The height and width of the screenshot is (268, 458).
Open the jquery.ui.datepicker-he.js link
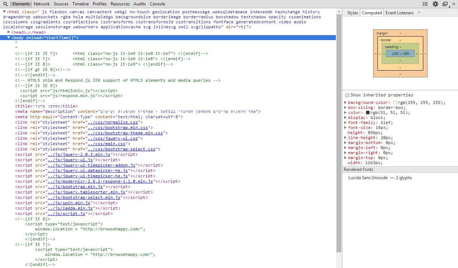click(x=87, y=171)
